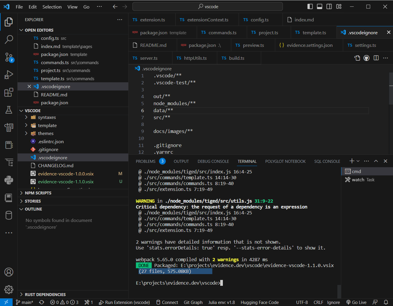The width and height of the screenshot is (393, 306).
Task: Switch to the DEBUG CONSOLE tab
Action: (x=213, y=161)
